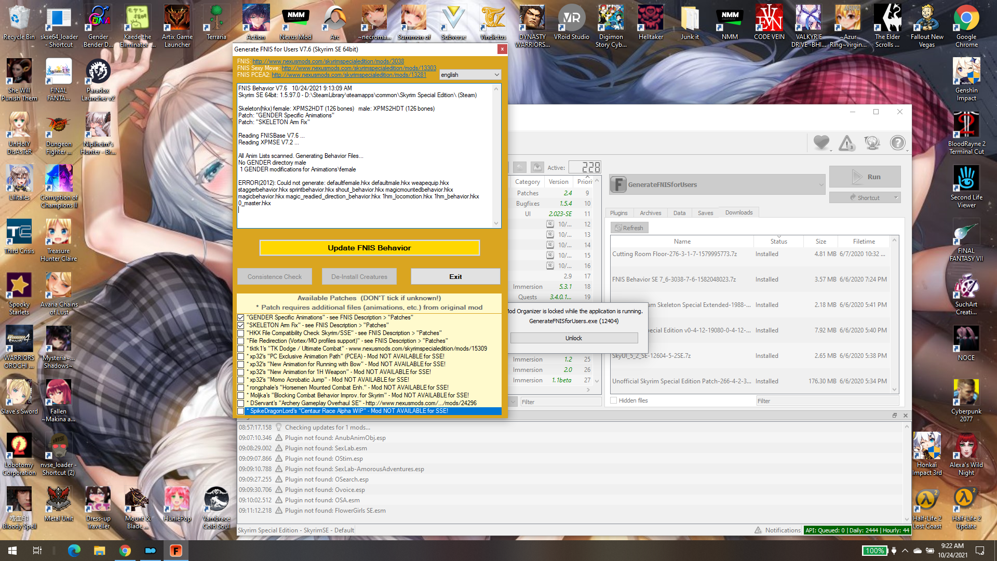Open the CODE VEIN desktop shortcut
Image resolution: width=997 pixels, height=561 pixels.
tap(769, 23)
